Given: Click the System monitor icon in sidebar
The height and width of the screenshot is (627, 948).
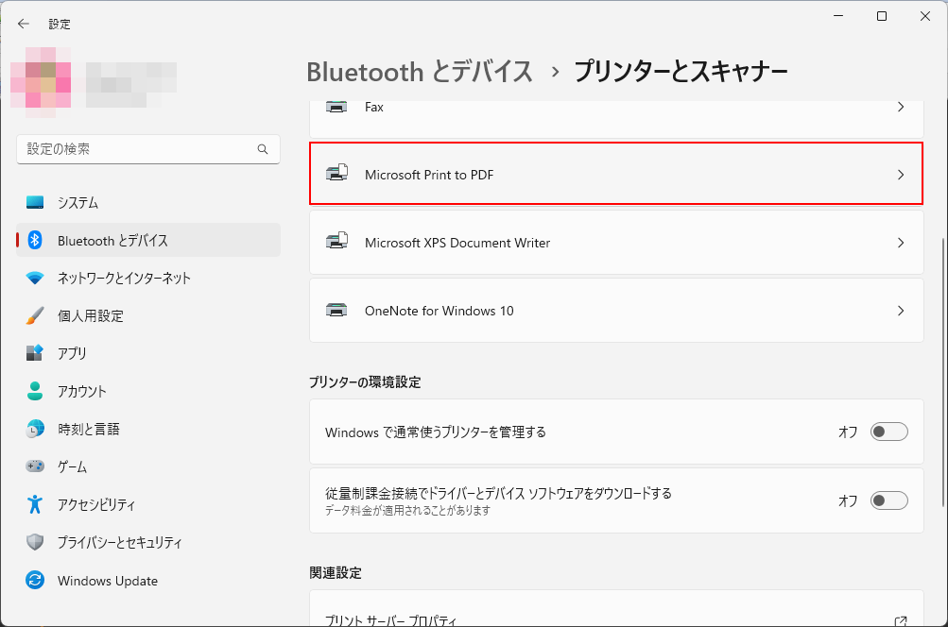Looking at the screenshot, I should click(x=35, y=202).
